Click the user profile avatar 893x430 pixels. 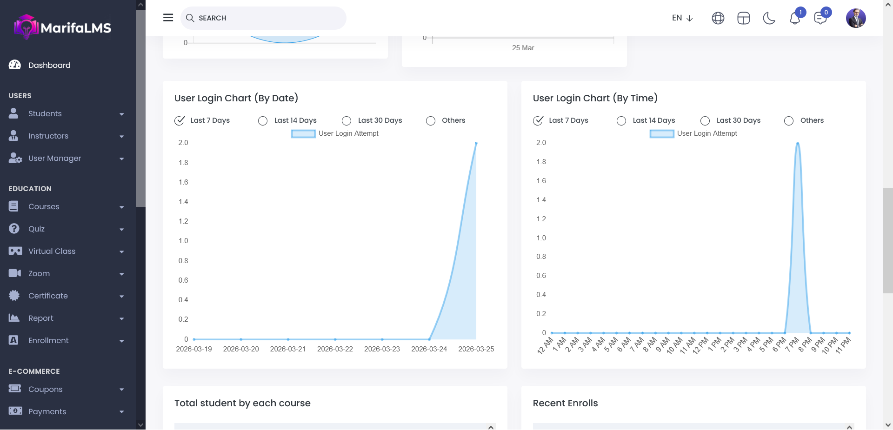click(855, 18)
